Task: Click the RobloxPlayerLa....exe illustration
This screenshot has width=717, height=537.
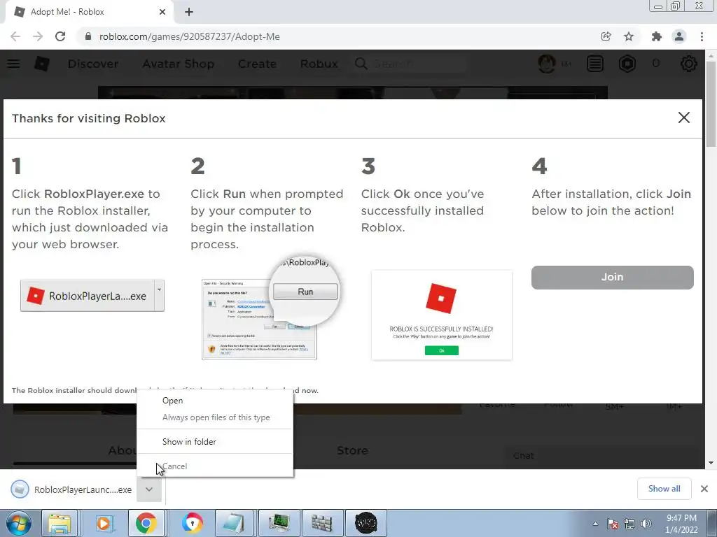Action: pos(92,296)
